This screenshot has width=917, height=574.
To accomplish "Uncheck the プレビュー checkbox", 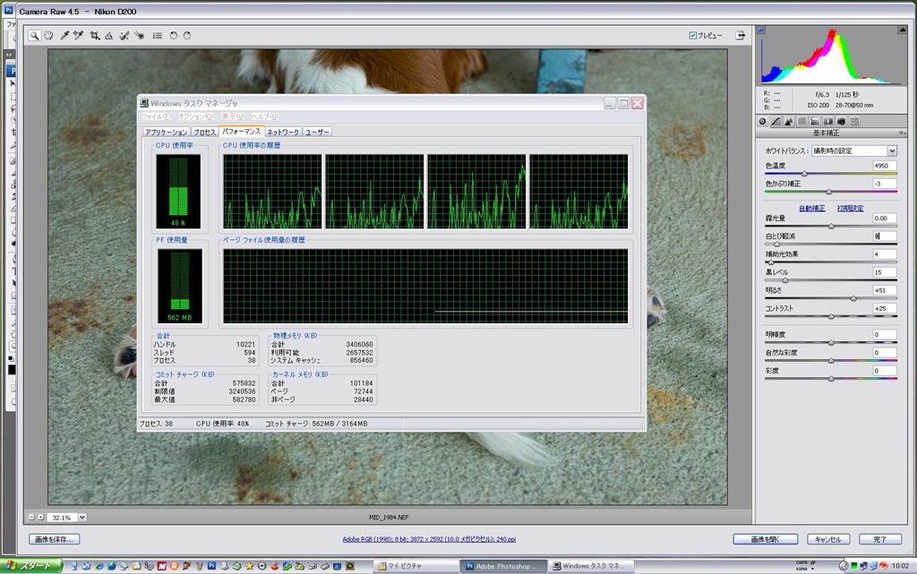I will pos(693,36).
